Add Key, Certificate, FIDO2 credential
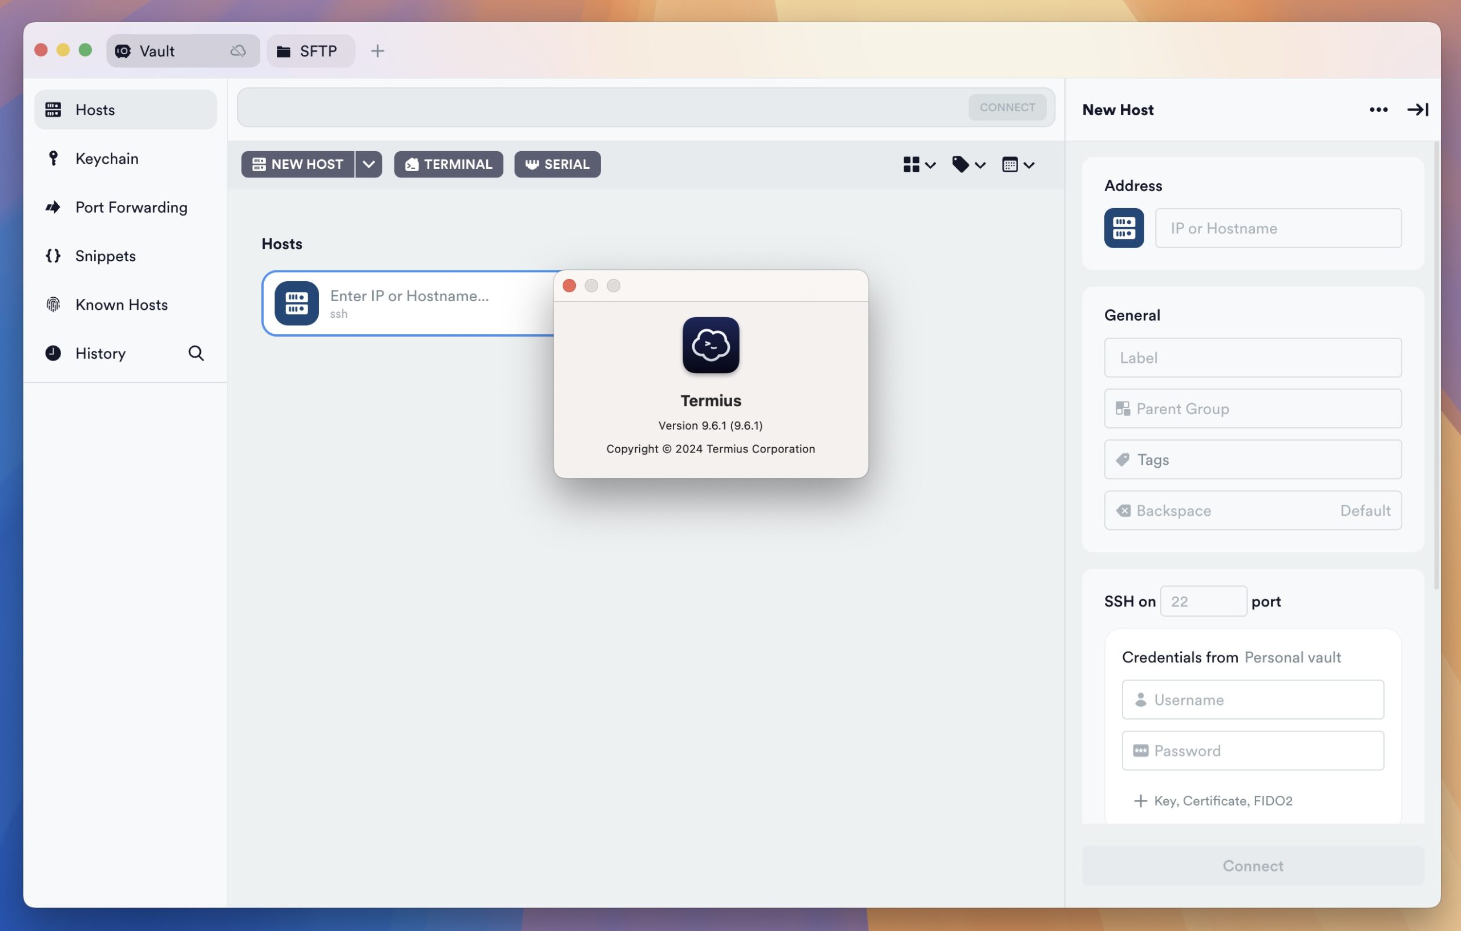Screen dimensions: 1461x931 [1213, 800]
